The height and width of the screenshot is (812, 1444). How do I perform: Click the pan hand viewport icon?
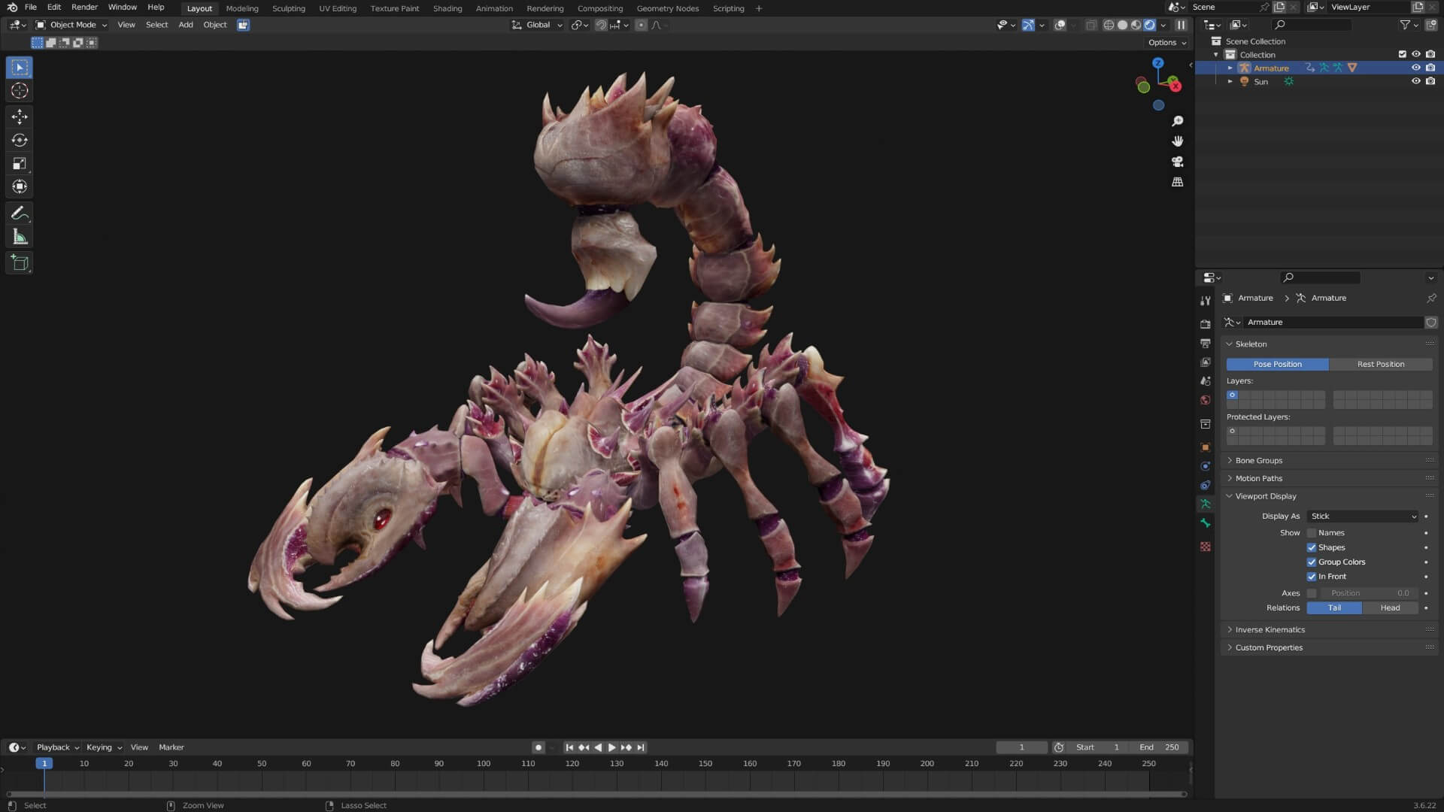[x=1178, y=141]
